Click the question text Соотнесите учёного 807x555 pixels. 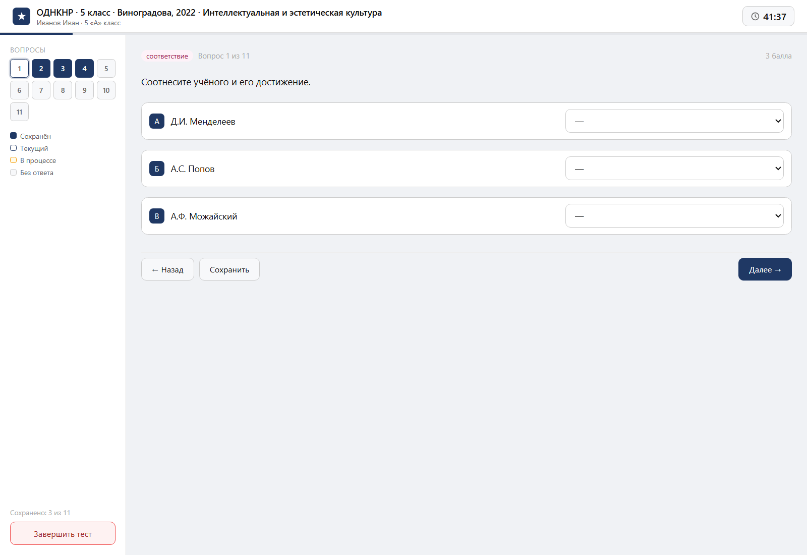click(226, 82)
